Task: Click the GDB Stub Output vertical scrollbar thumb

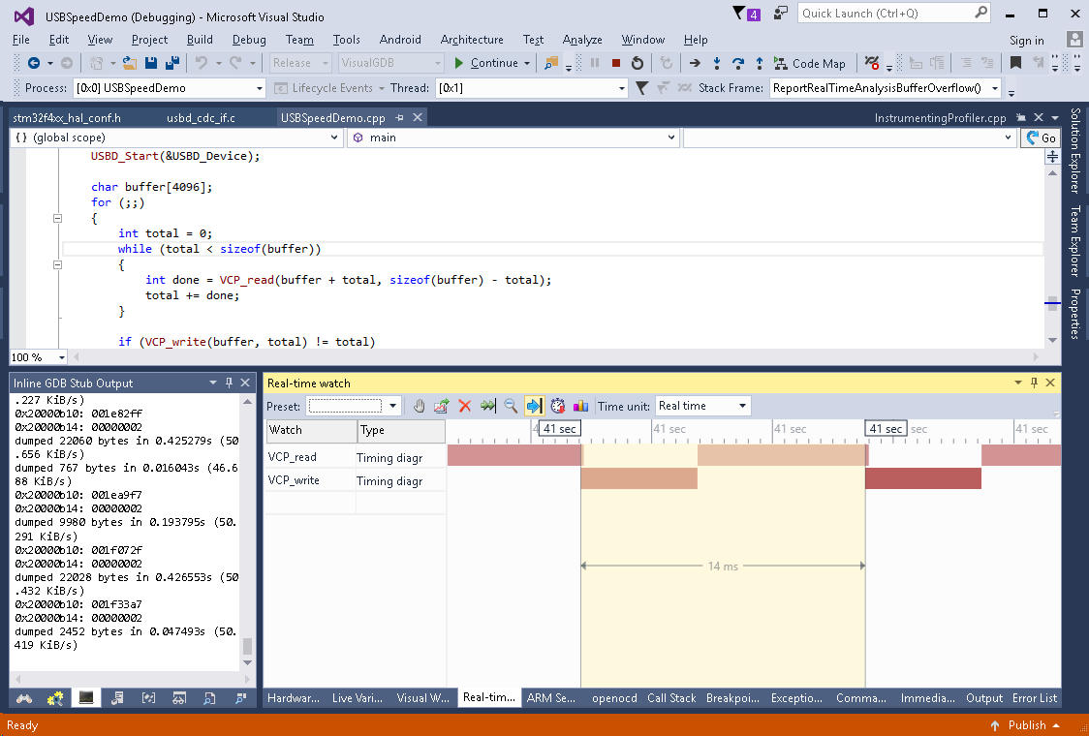Action: tap(247, 646)
